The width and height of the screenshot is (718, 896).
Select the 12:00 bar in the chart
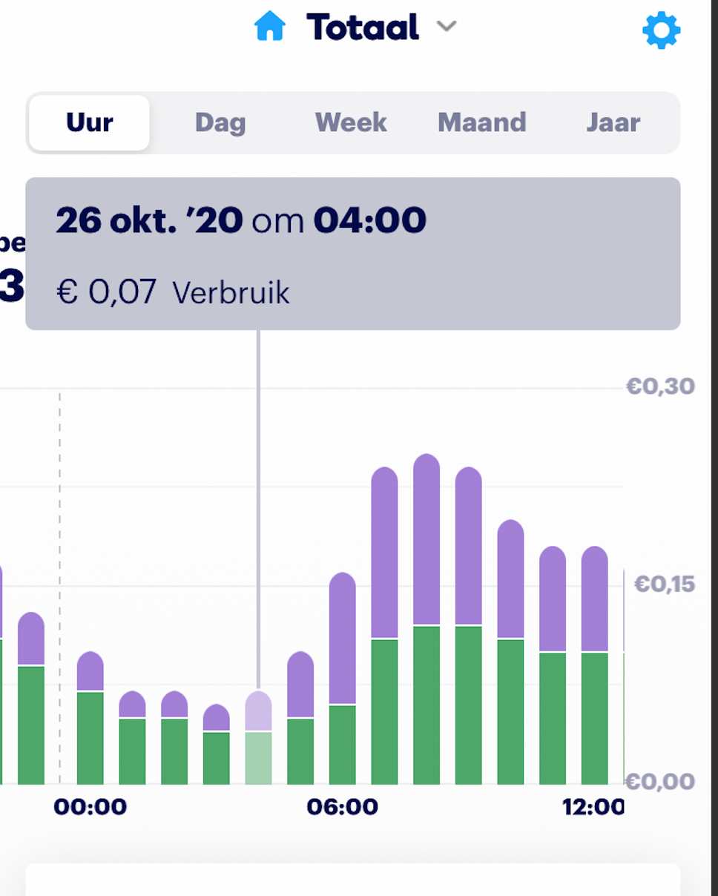[595, 665]
